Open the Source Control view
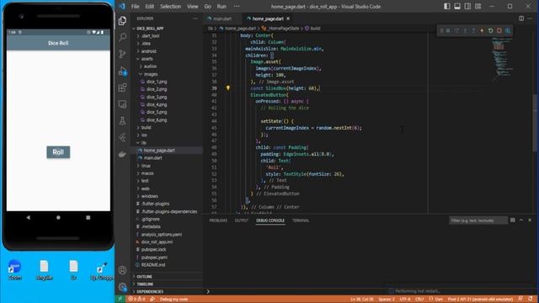The height and width of the screenshot is (303, 539). [122, 54]
